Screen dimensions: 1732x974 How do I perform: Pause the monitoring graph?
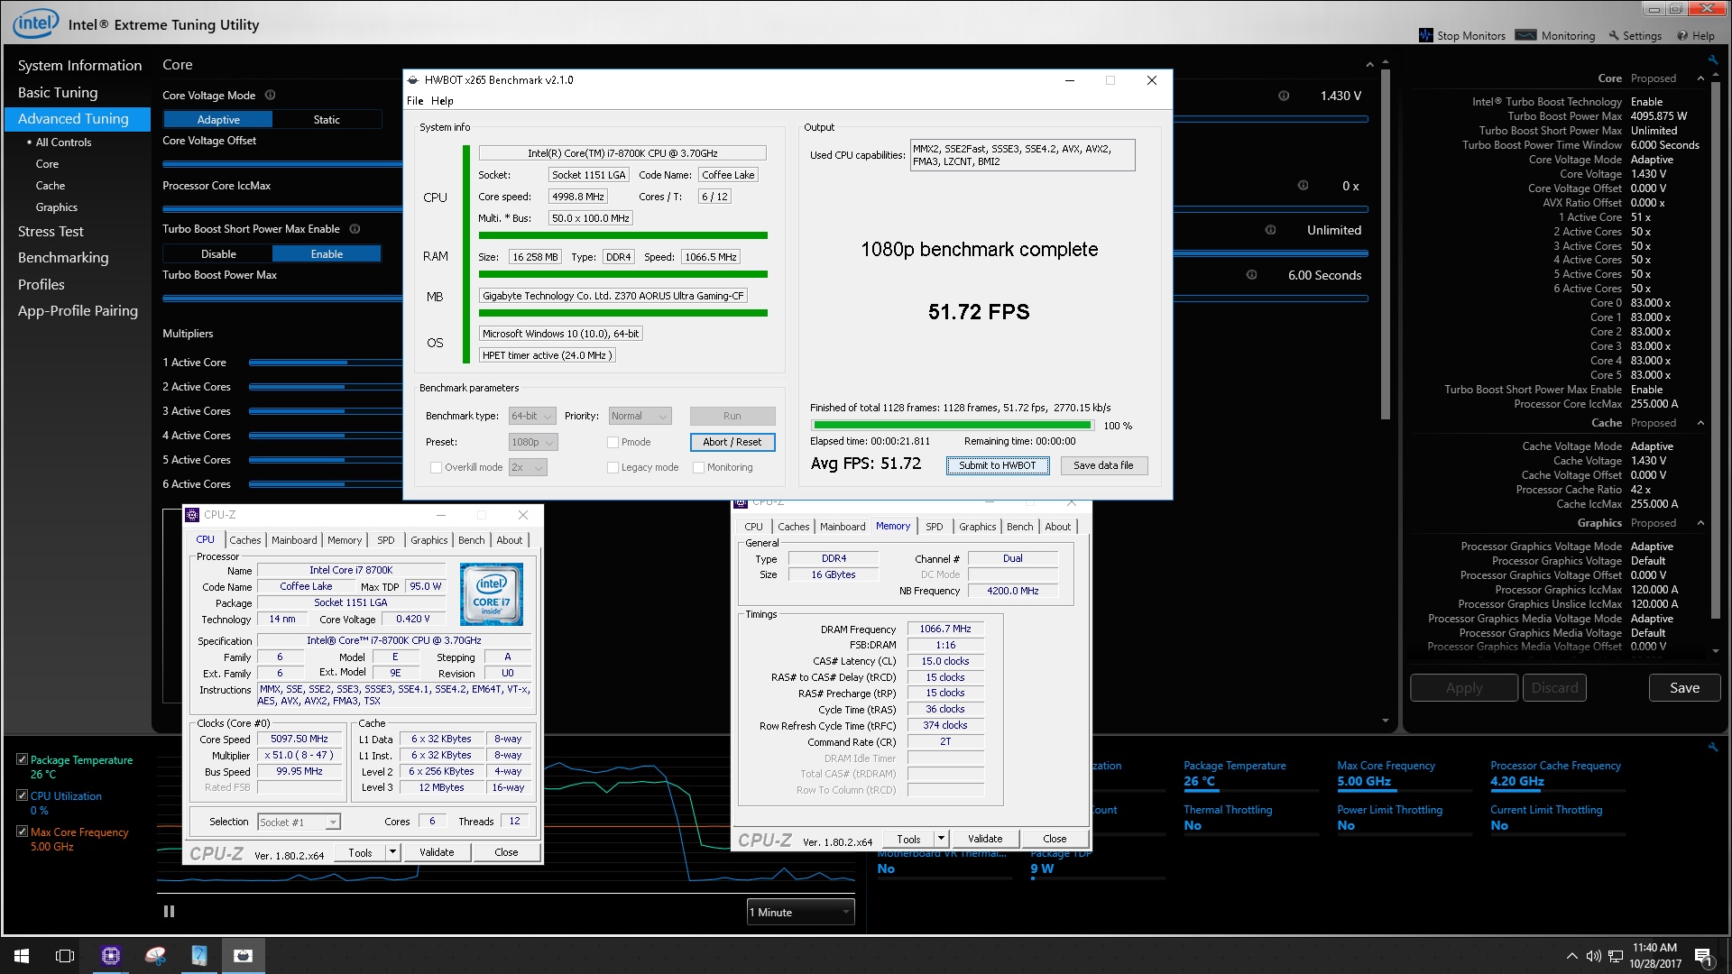pyautogui.click(x=169, y=912)
